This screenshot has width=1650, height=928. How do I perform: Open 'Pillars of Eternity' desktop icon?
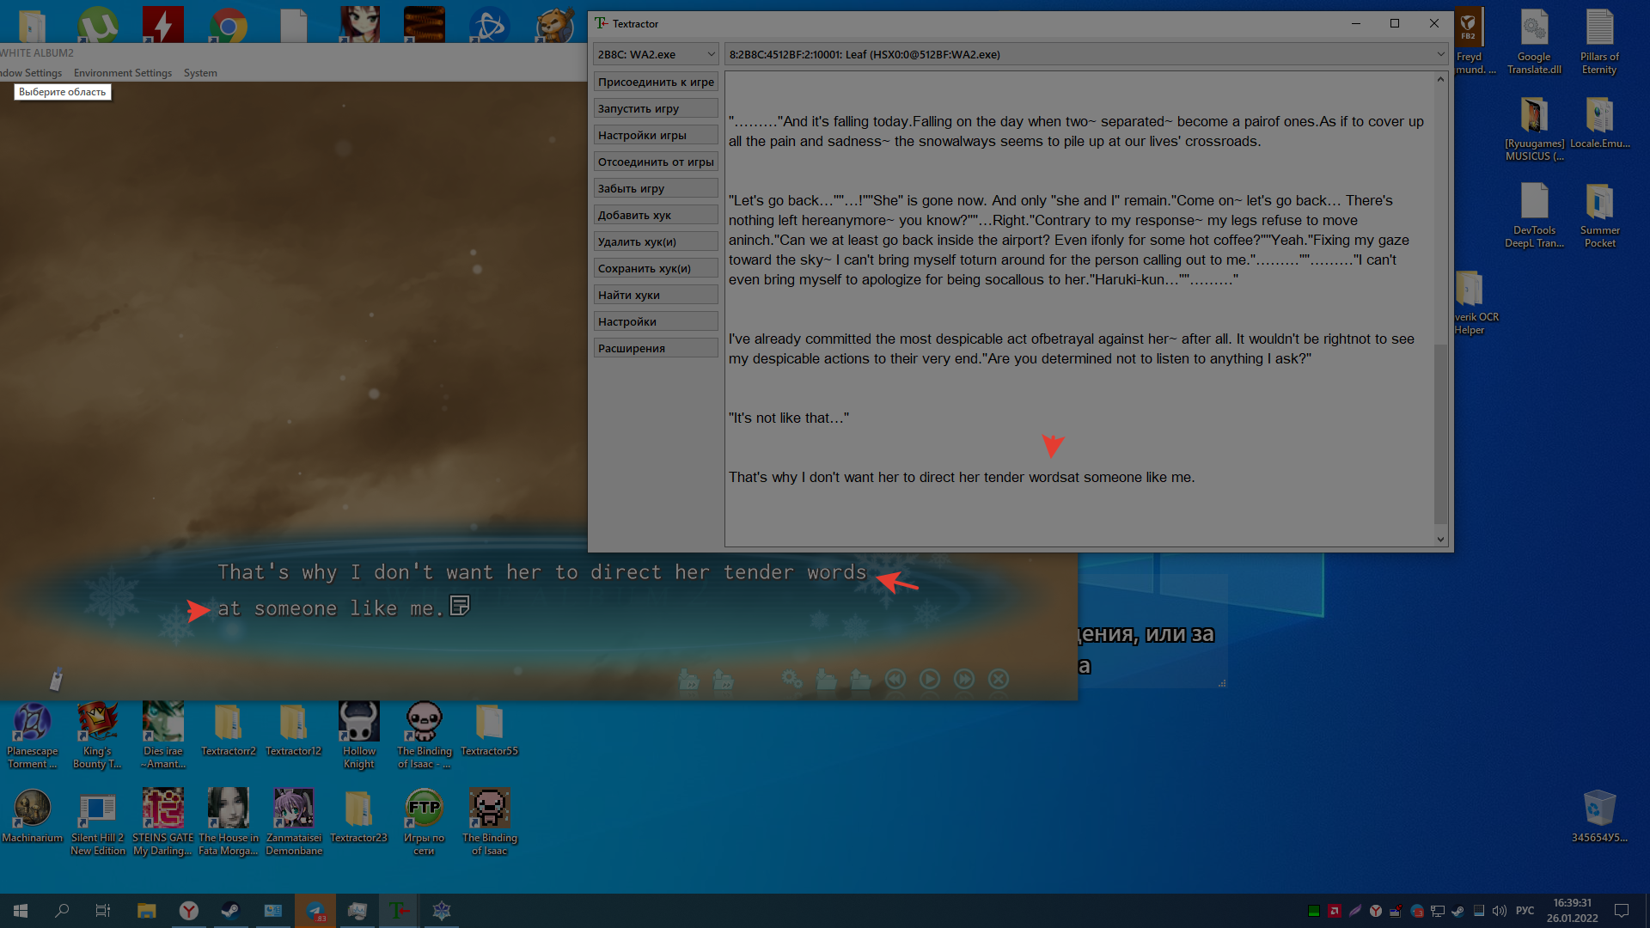(1599, 42)
